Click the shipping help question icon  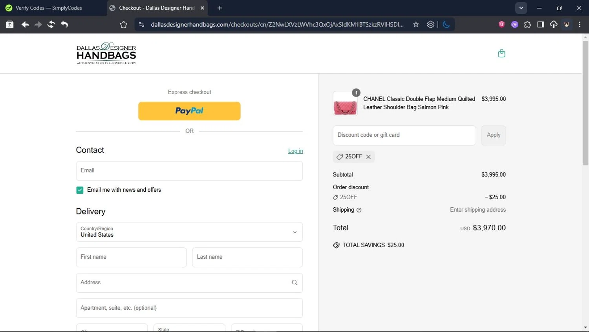[x=359, y=210]
